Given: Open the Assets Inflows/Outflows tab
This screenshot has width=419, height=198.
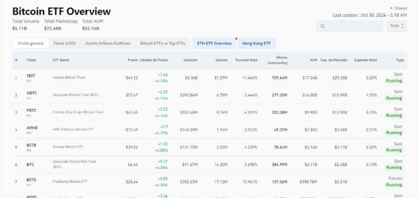Looking at the screenshot, I should [108, 43].
